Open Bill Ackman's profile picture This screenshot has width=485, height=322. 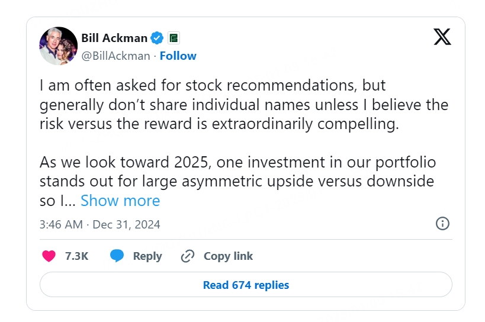58,46
